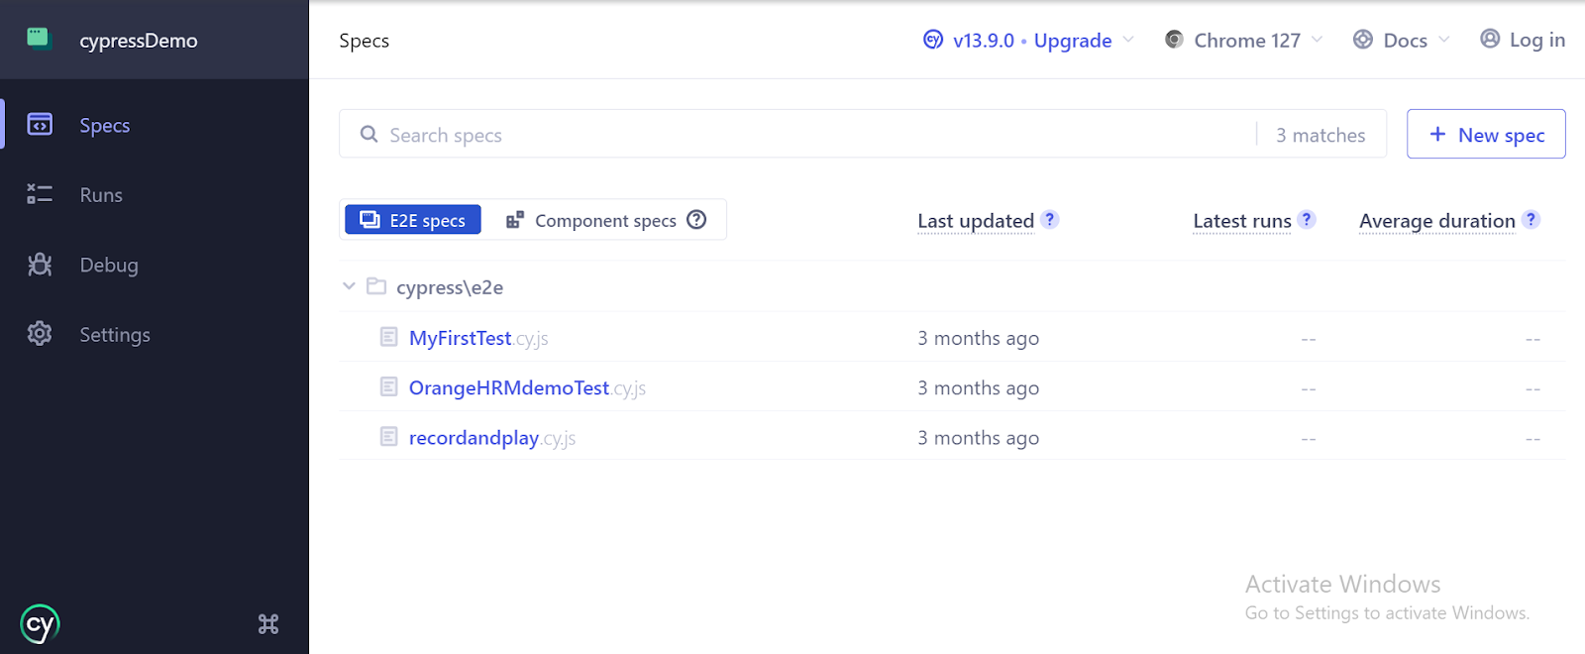Click the Component specs blocks icon
The image size is (1585, 654).
coord(515,220)
